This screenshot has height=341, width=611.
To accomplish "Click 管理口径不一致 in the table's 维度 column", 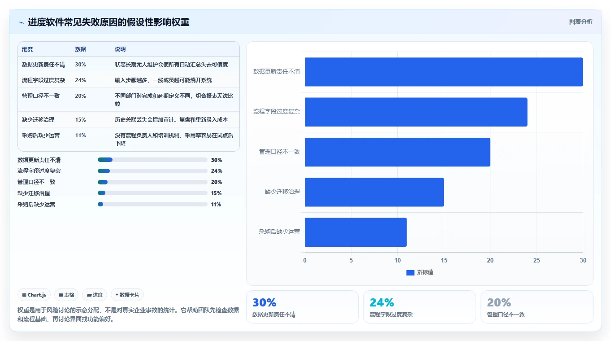I will 41,96.
